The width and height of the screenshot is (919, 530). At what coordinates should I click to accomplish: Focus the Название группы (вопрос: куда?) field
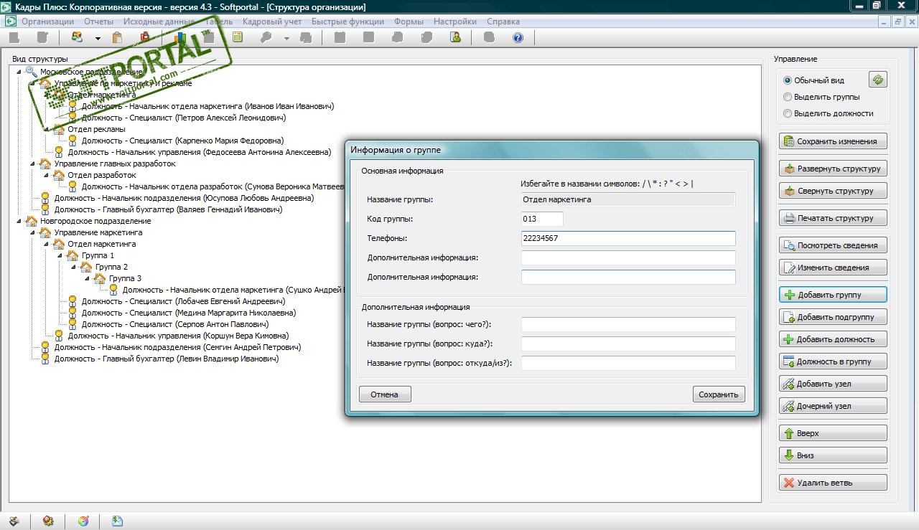[628, 344]
